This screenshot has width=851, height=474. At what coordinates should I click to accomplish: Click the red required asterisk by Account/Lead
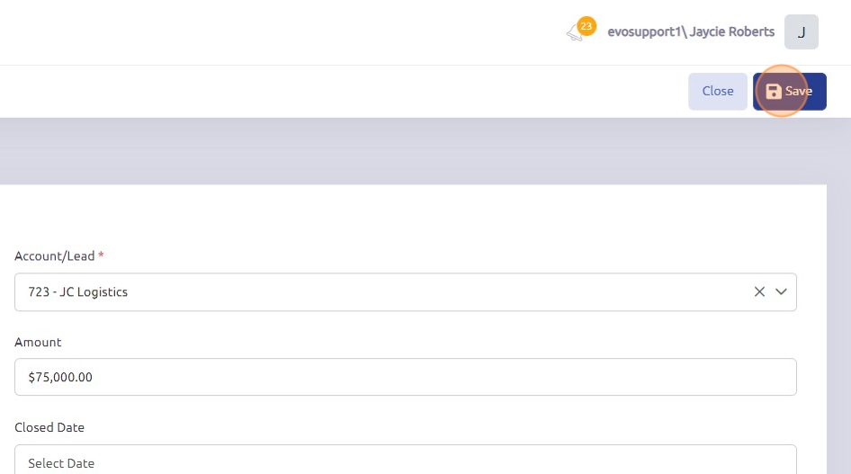click(x=101, y=256)
